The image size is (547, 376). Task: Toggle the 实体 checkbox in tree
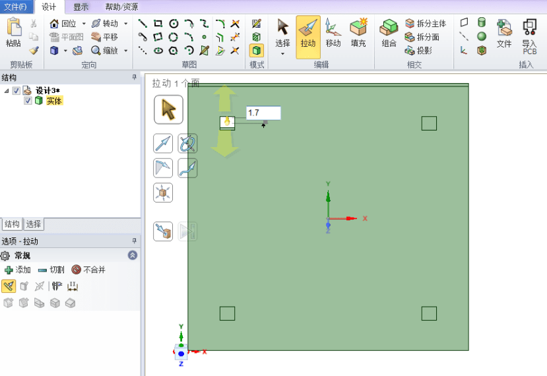(x=28, y=101)
